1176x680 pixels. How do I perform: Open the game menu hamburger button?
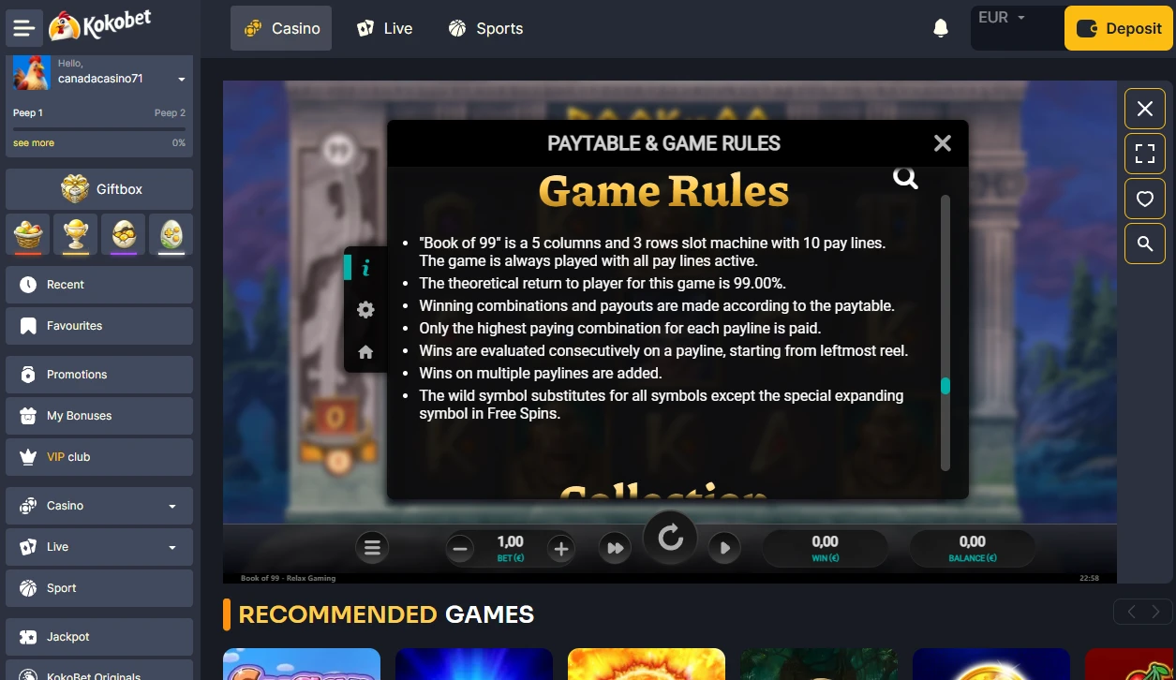point(372,548)
